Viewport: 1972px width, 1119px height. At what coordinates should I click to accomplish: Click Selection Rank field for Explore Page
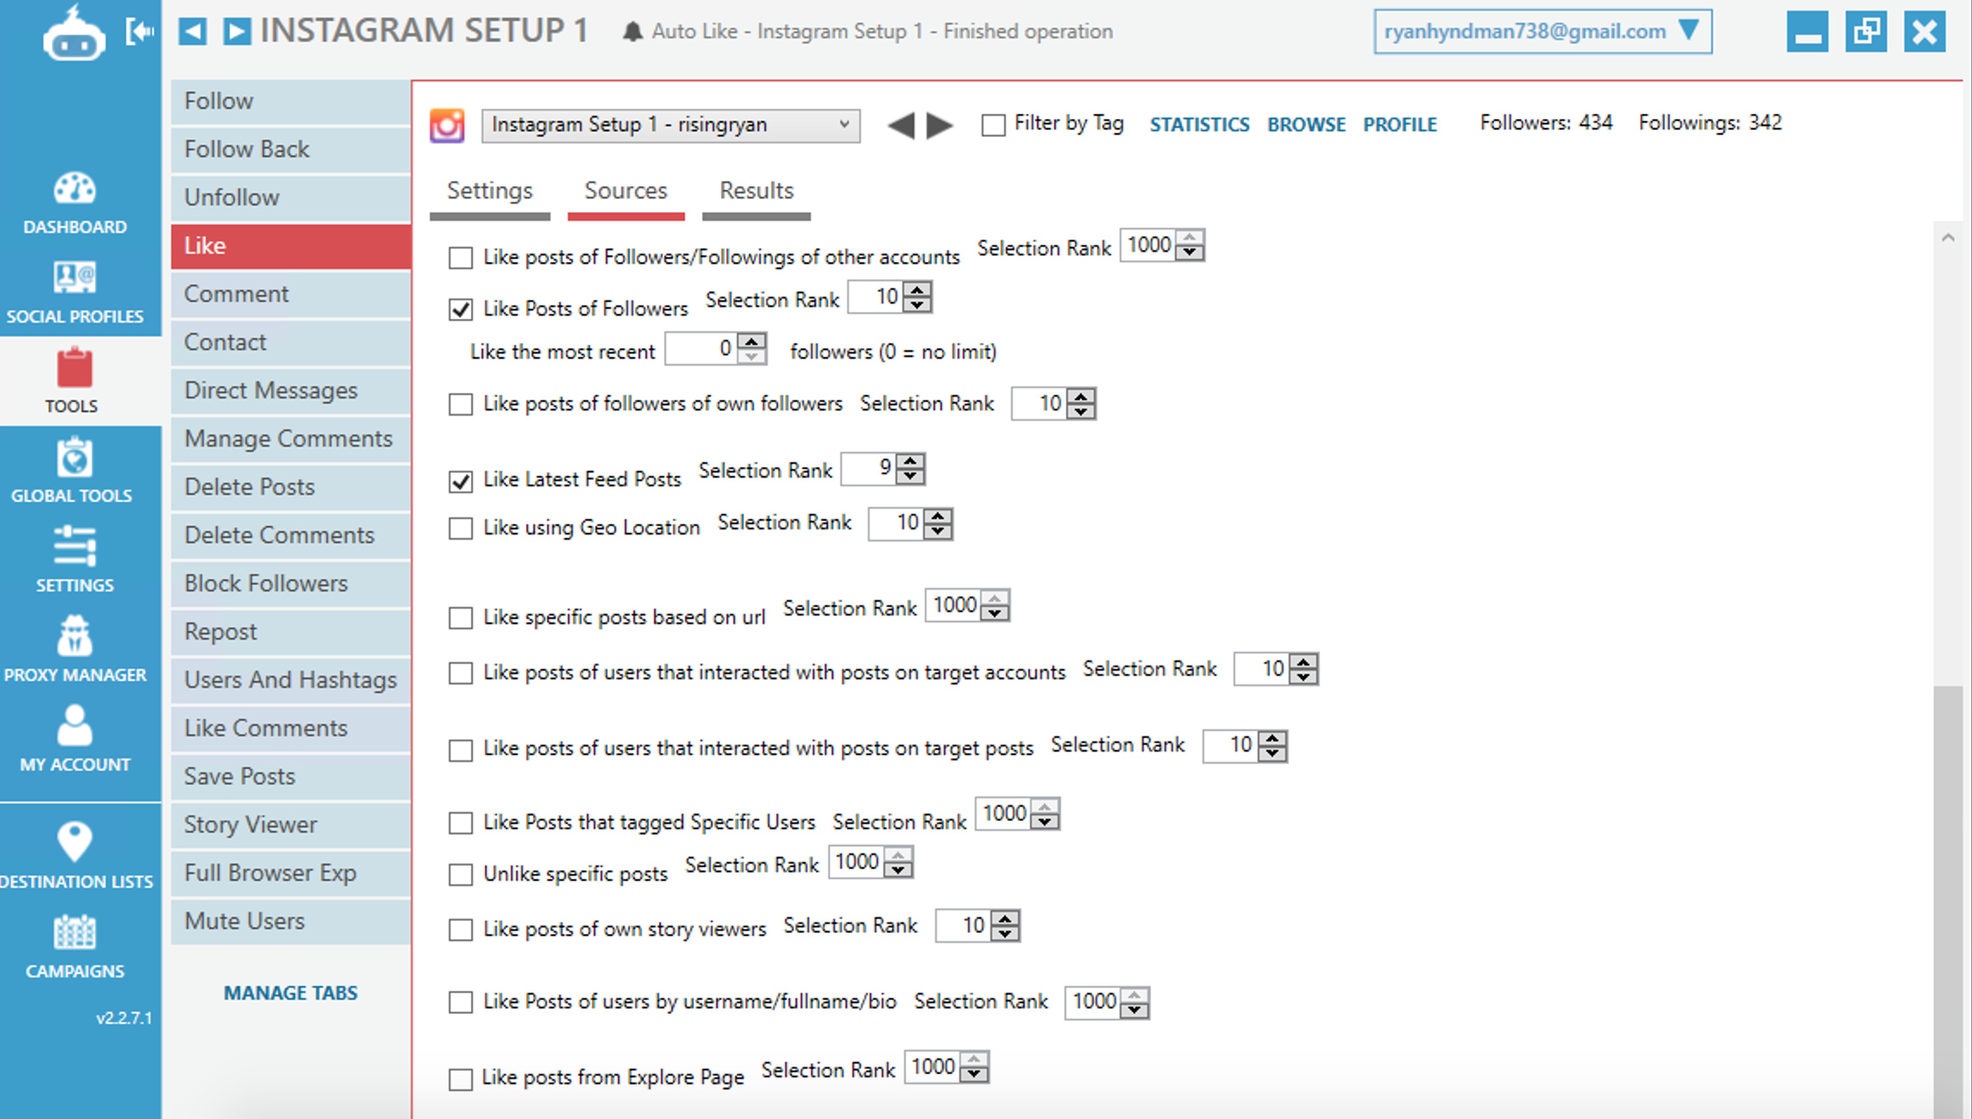point(933,1068)
